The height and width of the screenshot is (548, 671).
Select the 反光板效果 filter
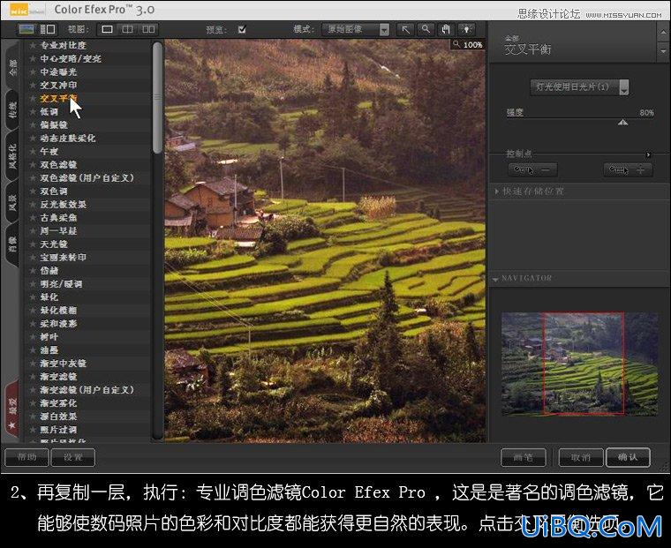64,205
